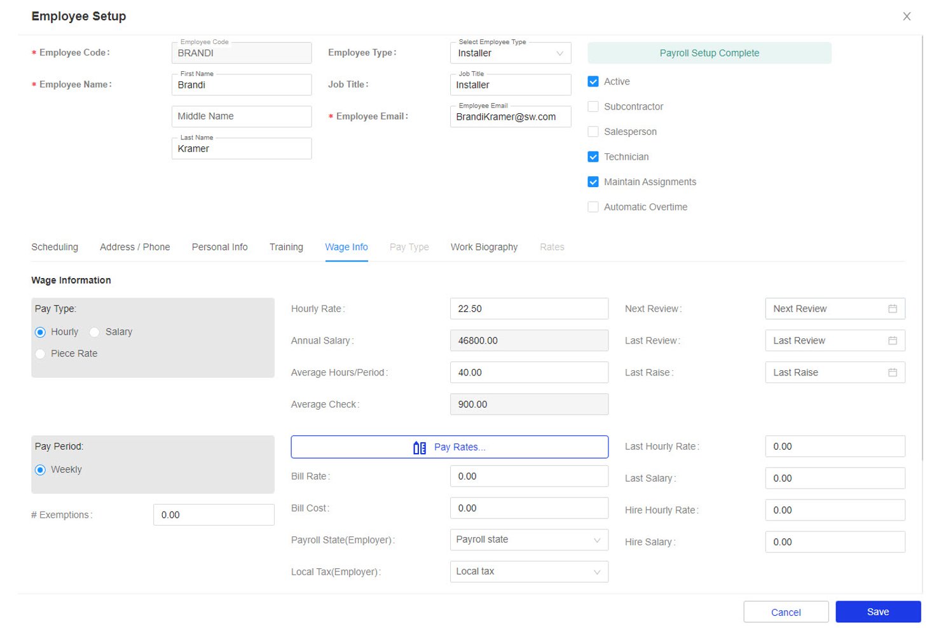Click calendar icon in Next Review field
This screenshot has height=628, width=941.
(892, 309)
